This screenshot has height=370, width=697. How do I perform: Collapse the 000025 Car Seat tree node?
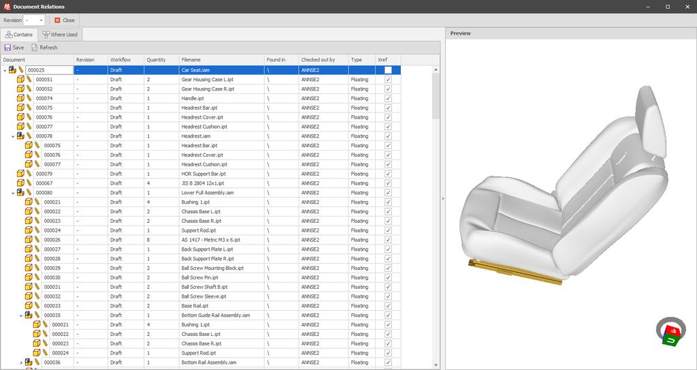pos(5,70)
